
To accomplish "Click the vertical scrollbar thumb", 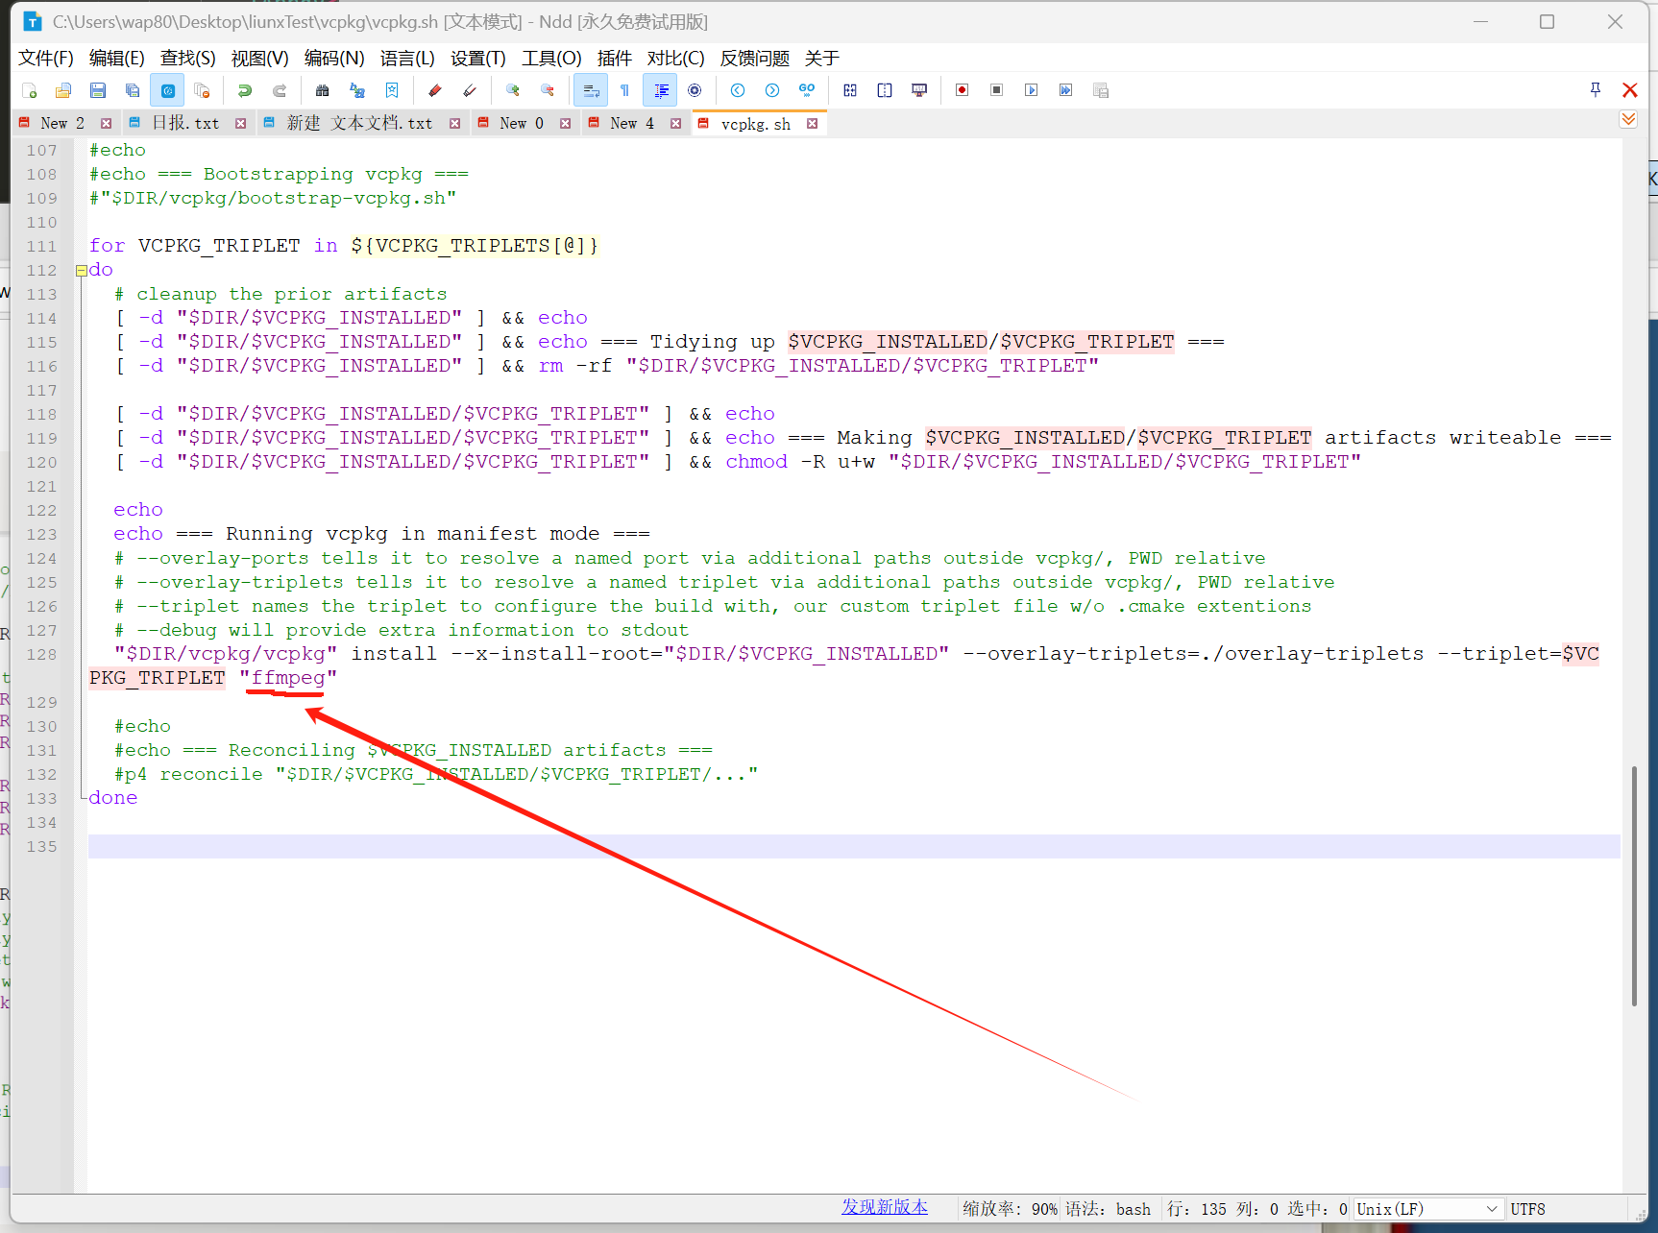I will pyautogui.click(x=1633, y=885).
